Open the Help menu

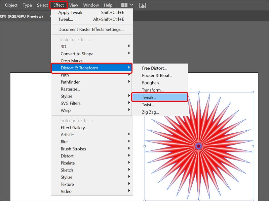108,5
